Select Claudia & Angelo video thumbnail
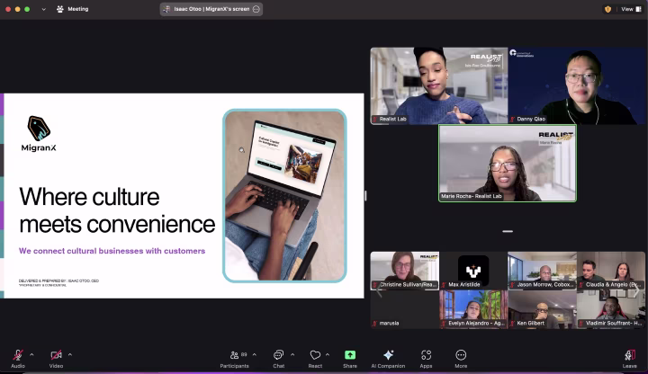 611,271
